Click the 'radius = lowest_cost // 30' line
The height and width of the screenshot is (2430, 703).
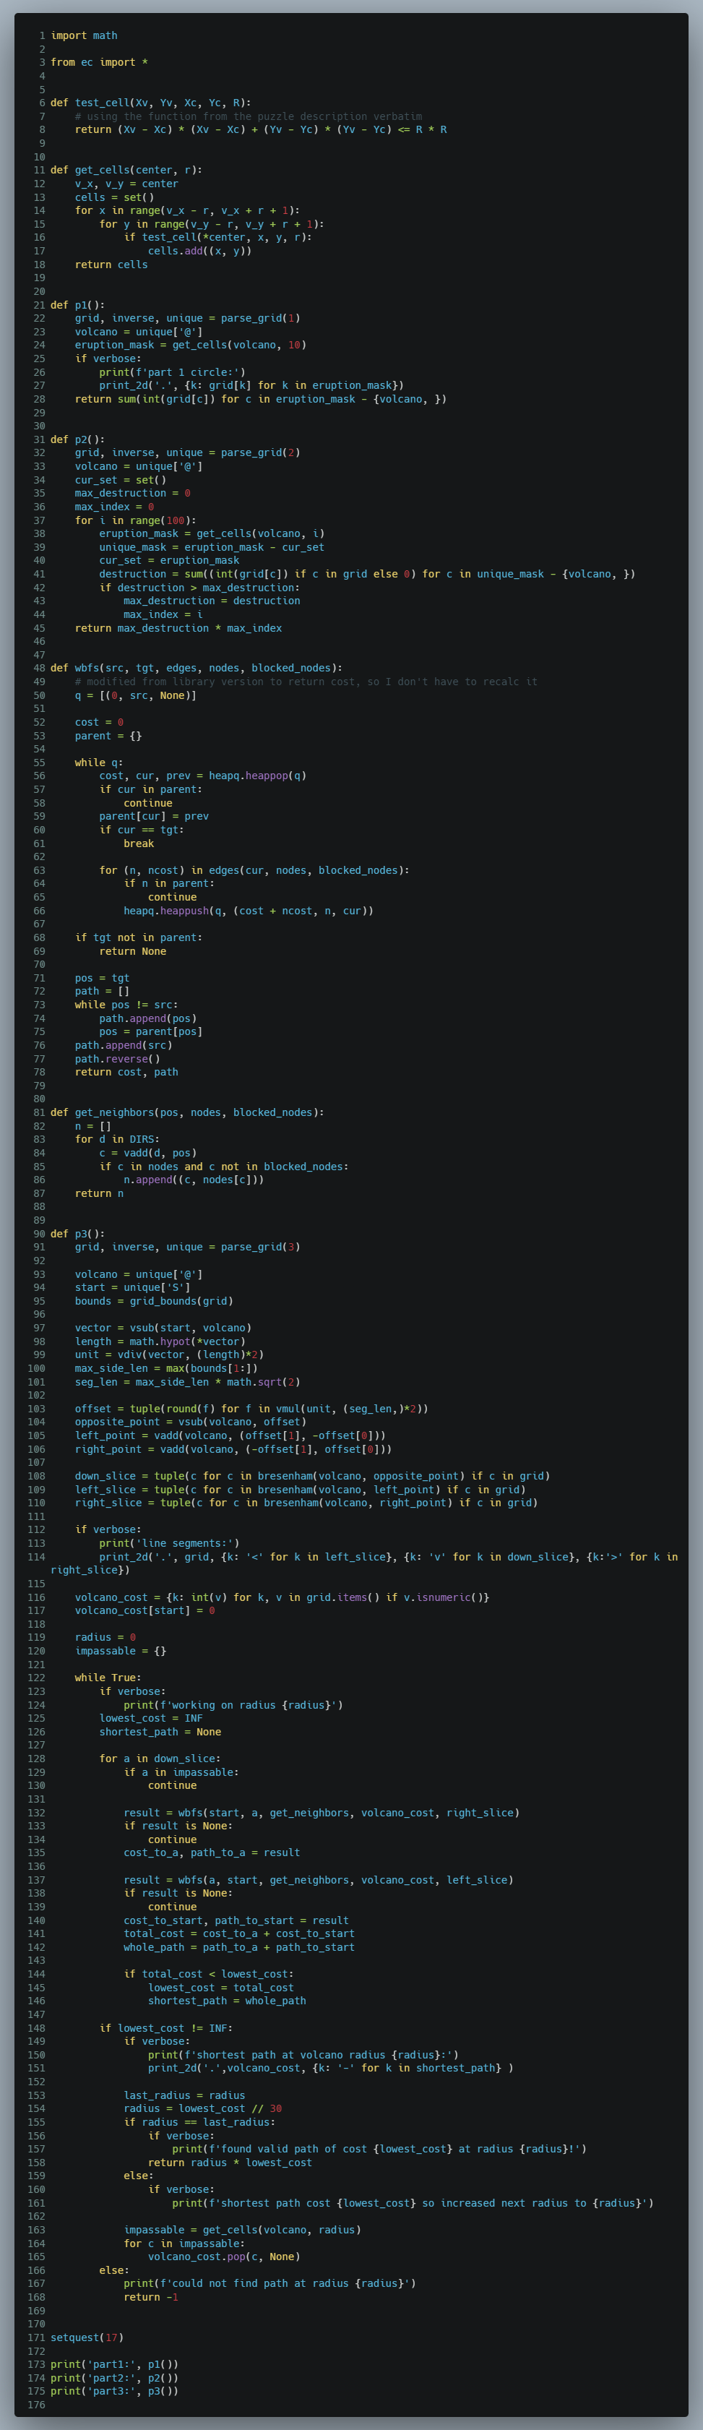202,2108
